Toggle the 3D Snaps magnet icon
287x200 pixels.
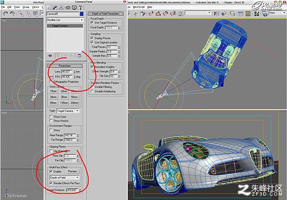[x=151, y=14]
